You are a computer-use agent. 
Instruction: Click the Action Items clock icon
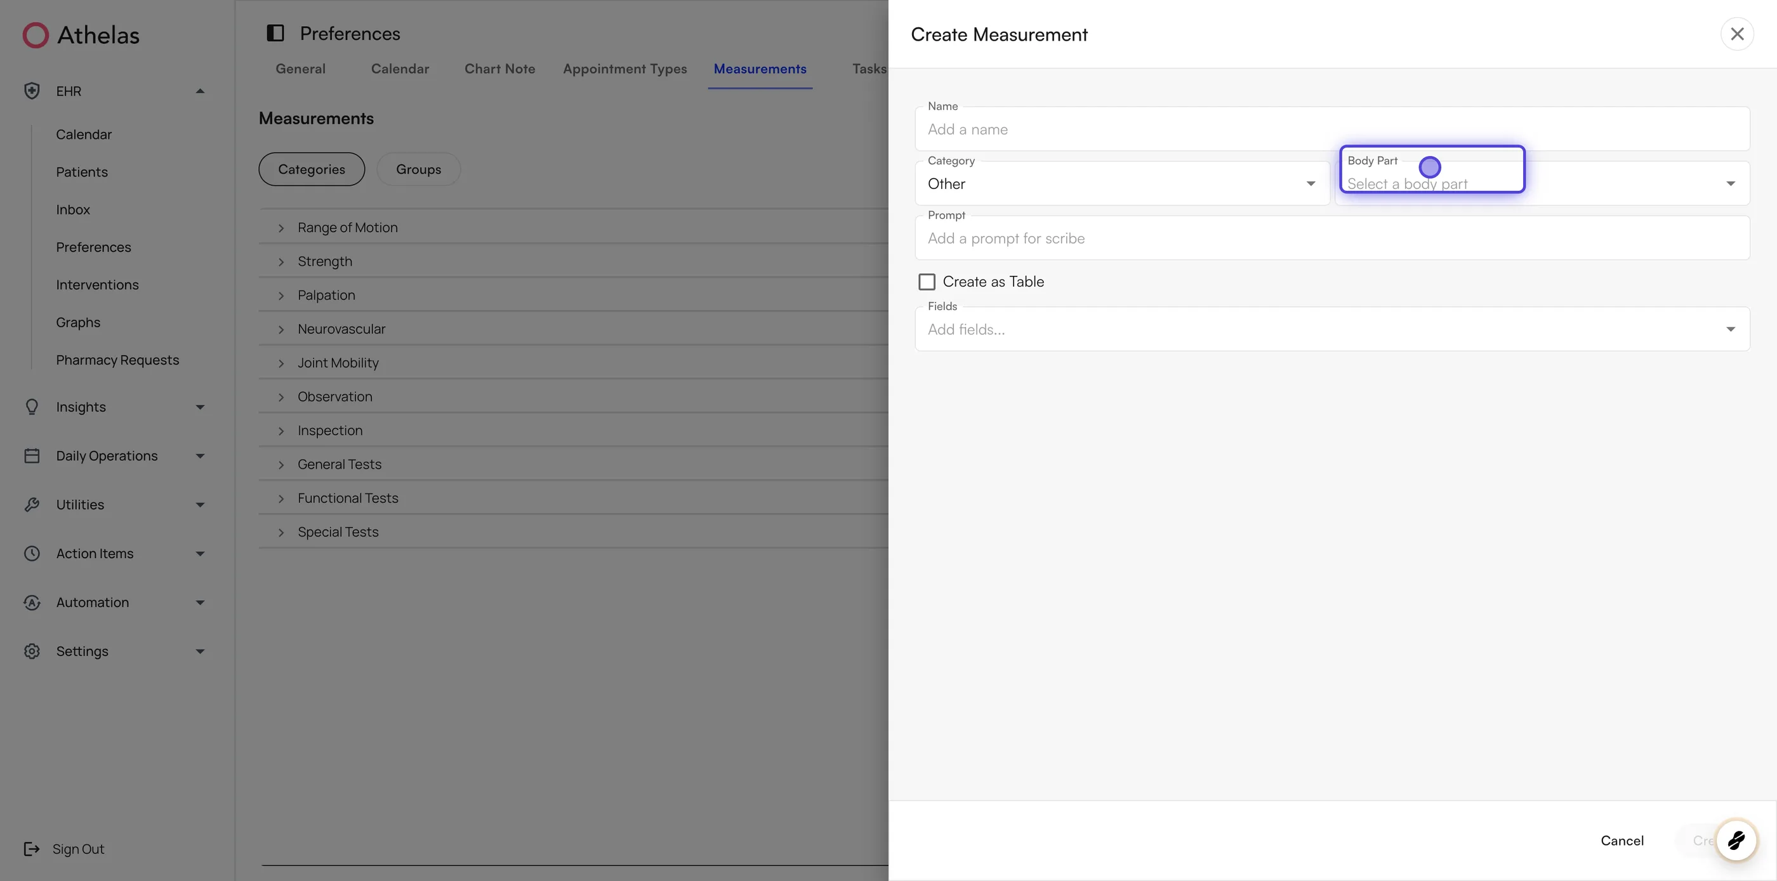click(x=32, y=554)
